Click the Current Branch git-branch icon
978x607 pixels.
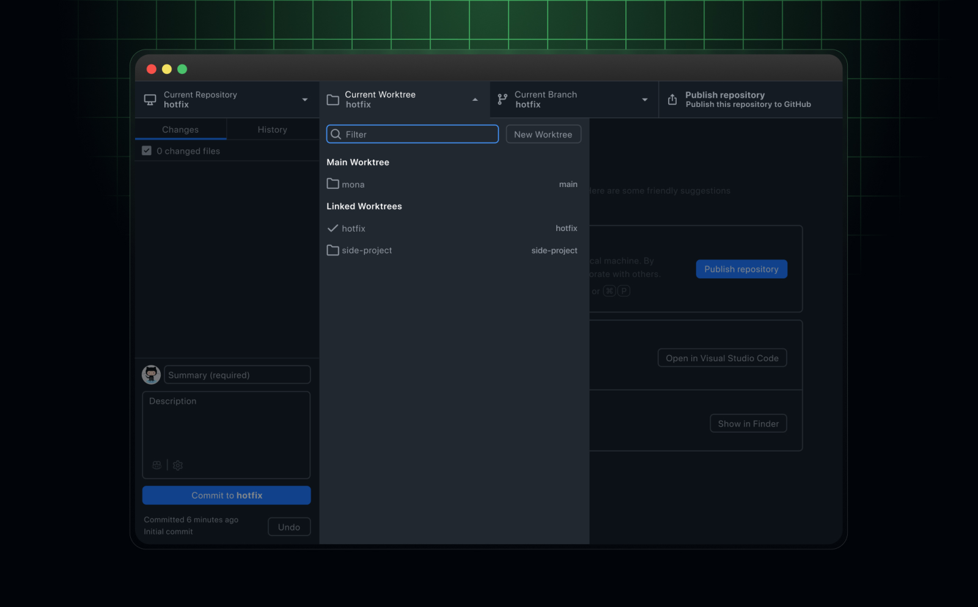pyautogui.click(x=502, y=100)
